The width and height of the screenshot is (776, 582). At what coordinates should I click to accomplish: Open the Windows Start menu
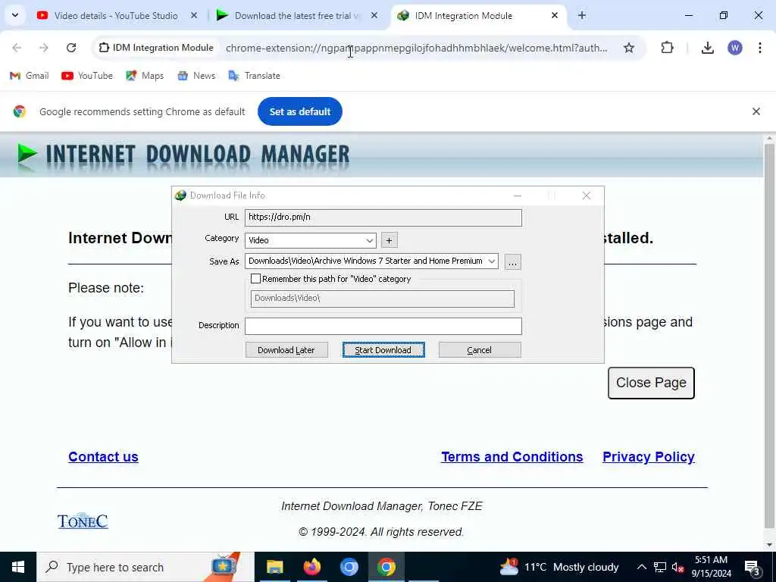point(18,567)
